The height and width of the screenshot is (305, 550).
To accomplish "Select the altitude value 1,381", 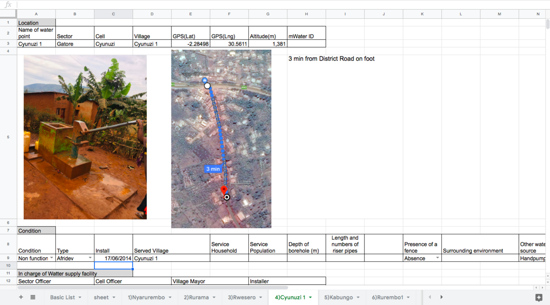I will coord(268,44).
